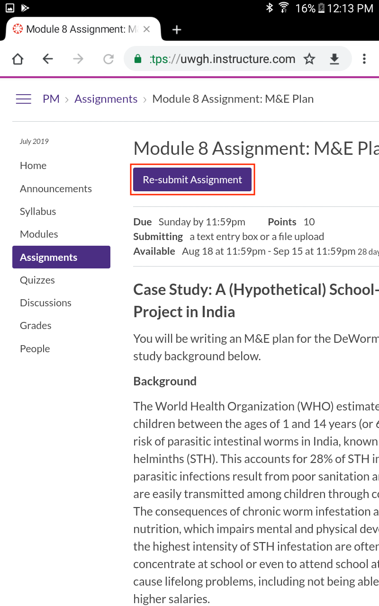Viewport: 379px width, 606px height.
Task: Click the 'Background' subheading
Action: coord(165,382)
